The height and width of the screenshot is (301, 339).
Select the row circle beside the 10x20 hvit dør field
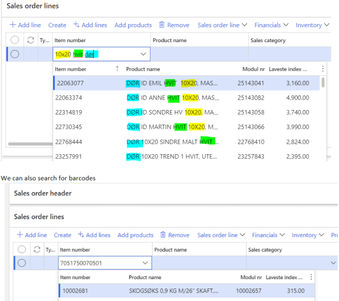tap(15, 54)
